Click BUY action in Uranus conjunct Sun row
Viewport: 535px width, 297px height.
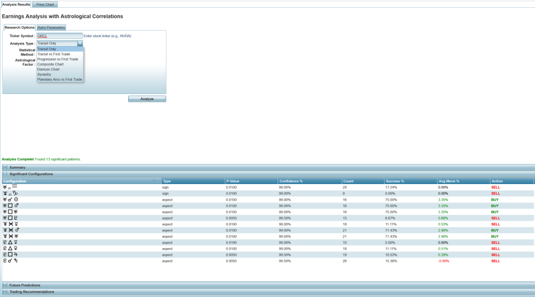pos(495,200)
